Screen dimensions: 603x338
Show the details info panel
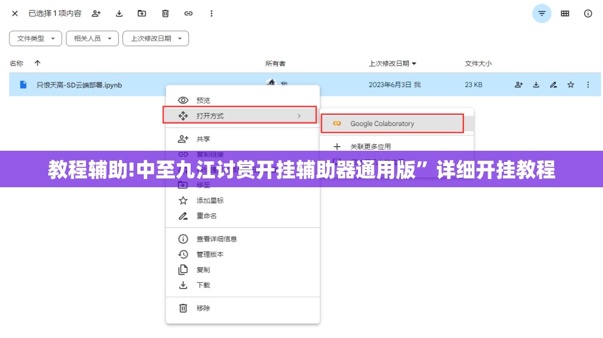tap(588, 14)
